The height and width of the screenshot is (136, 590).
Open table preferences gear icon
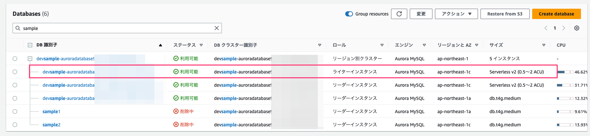[x=577, y=28]
